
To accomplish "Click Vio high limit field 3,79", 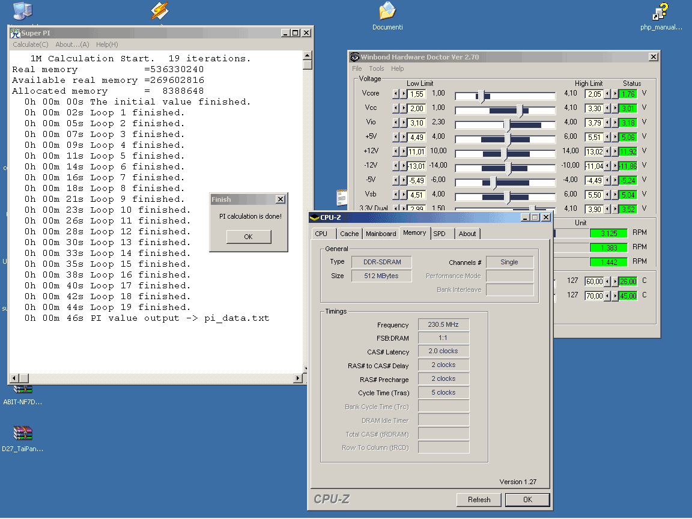I will (594, 123).
